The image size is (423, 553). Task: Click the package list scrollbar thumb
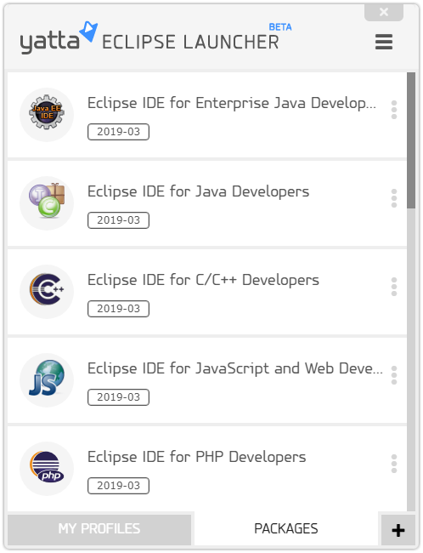(x=410, y=140)
